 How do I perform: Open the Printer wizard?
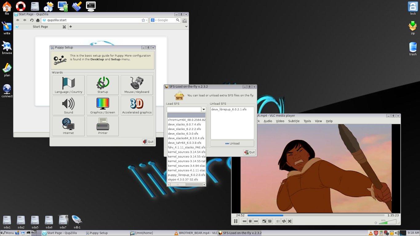point(103,126)
